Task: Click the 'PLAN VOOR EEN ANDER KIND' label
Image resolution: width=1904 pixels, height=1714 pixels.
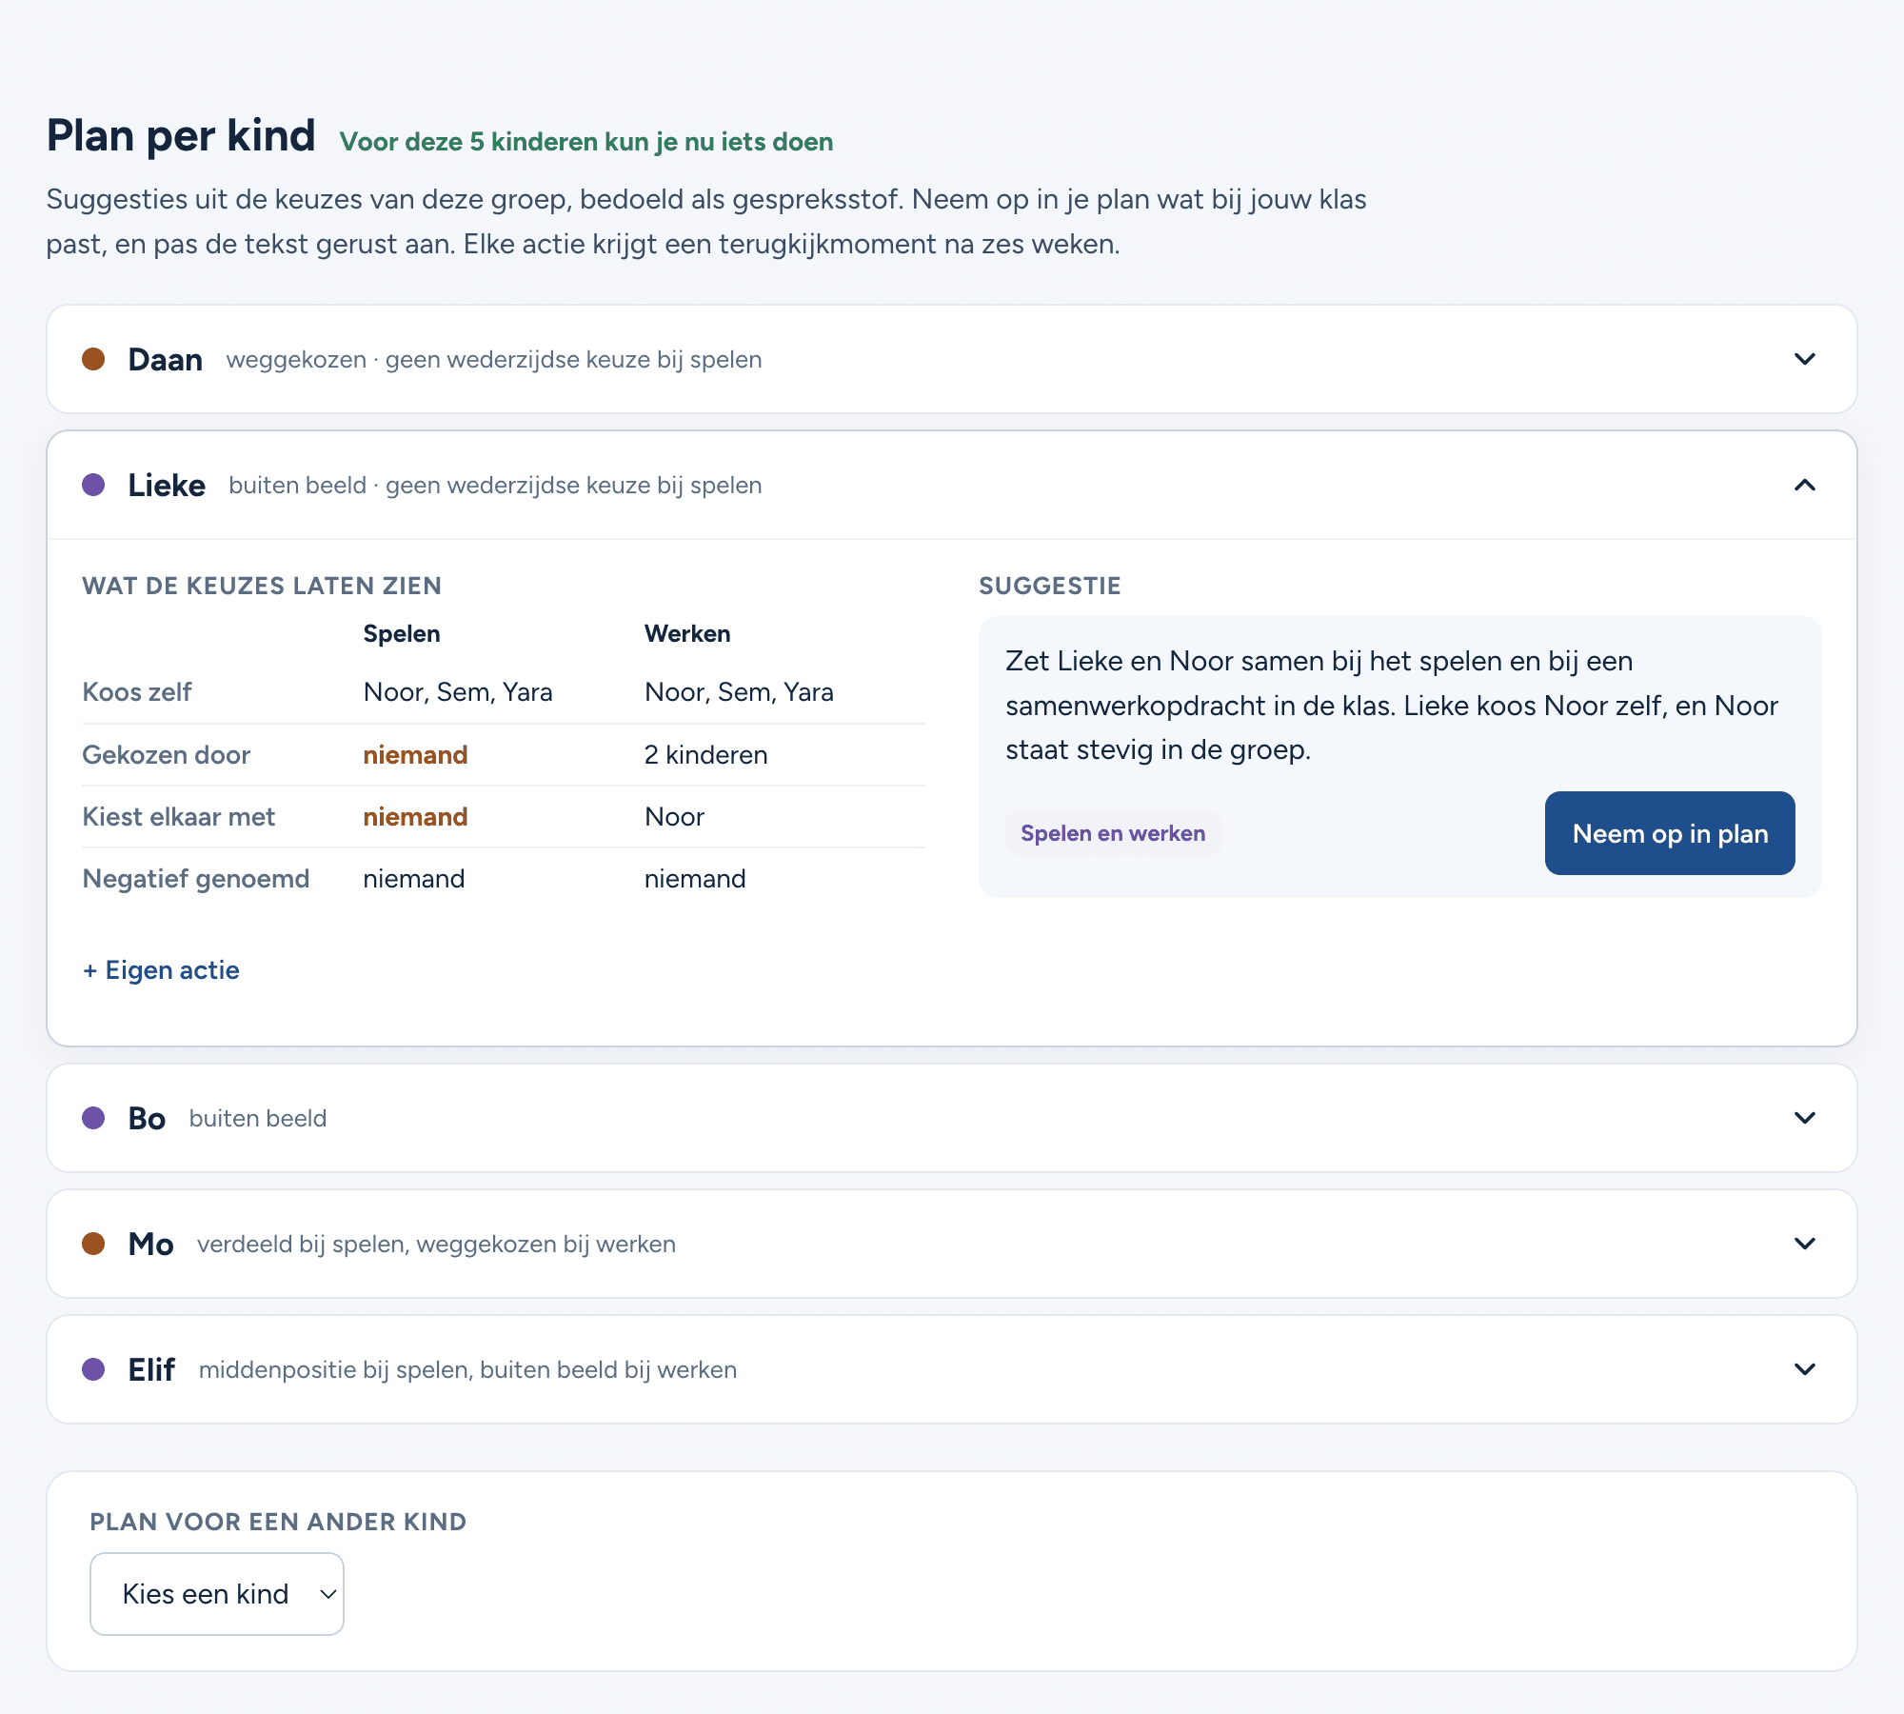Action: coord(278,1522)
